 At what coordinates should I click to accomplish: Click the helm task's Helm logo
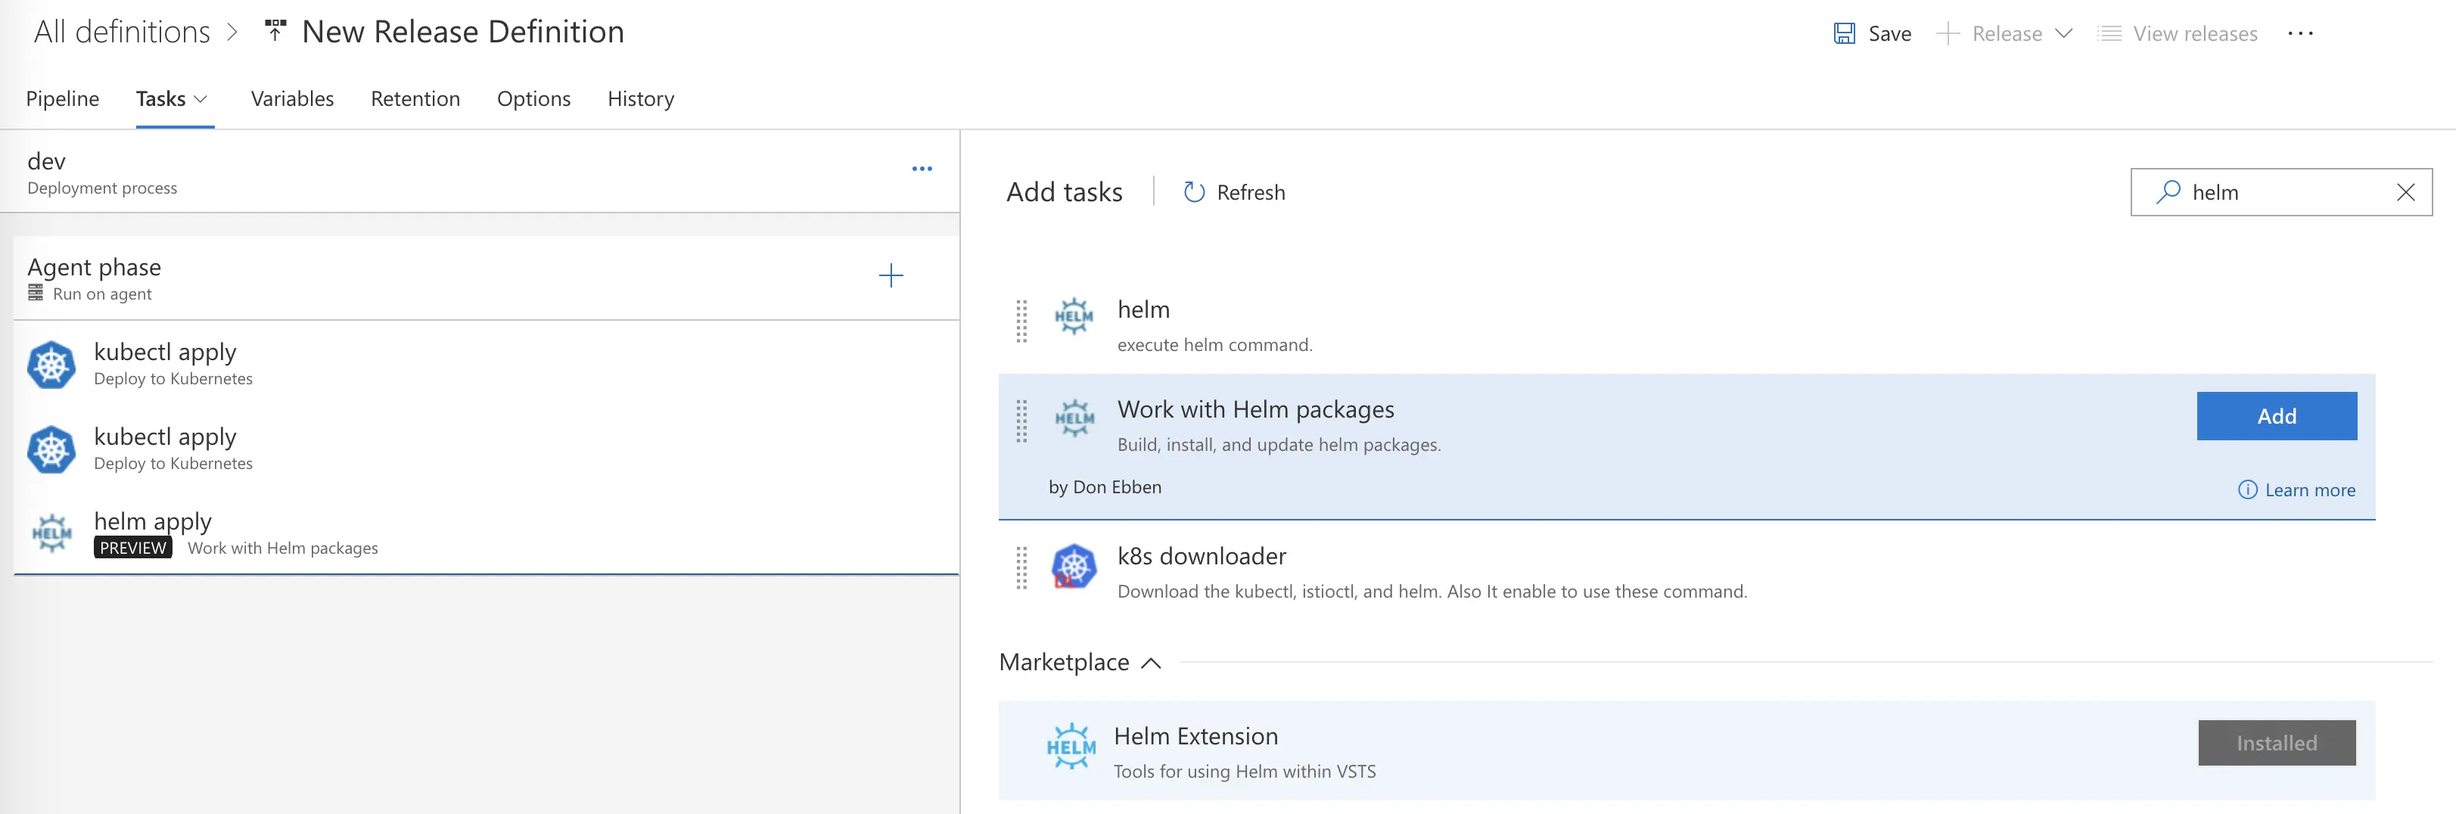(1074, 316)
